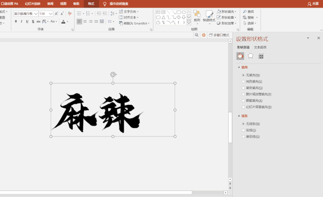The height and width of the screenshot is (197, 323).
Task: Click the orange gear icon
Action: tap(203, 35)
